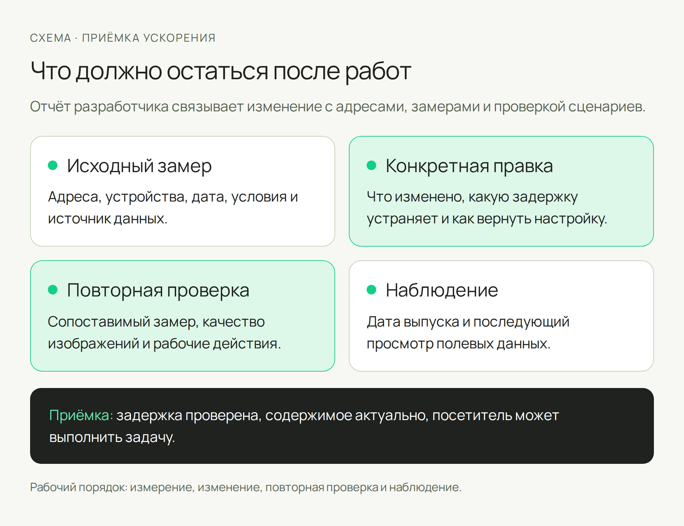Click the text Дата выпуска и последующий просмотр
The width and height of the screenshot is (684, 526).
coord(468,333)
